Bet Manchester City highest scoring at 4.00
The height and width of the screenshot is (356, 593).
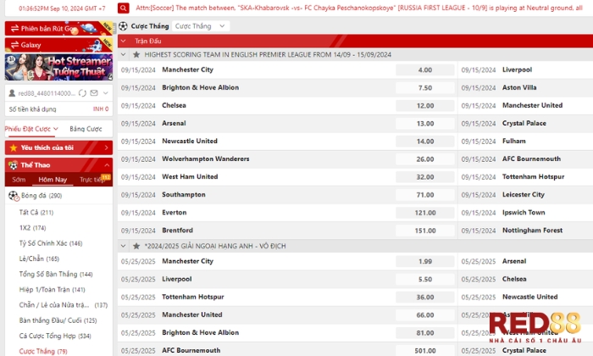click(x=425, y=70)
